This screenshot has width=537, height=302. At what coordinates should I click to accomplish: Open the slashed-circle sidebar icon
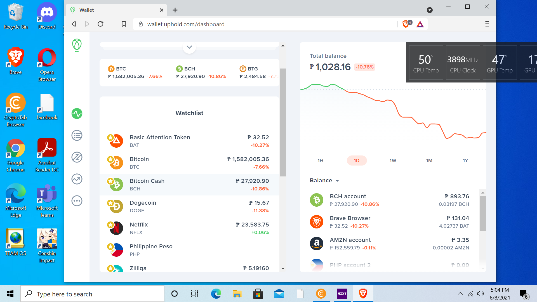(x=77, y=157)
